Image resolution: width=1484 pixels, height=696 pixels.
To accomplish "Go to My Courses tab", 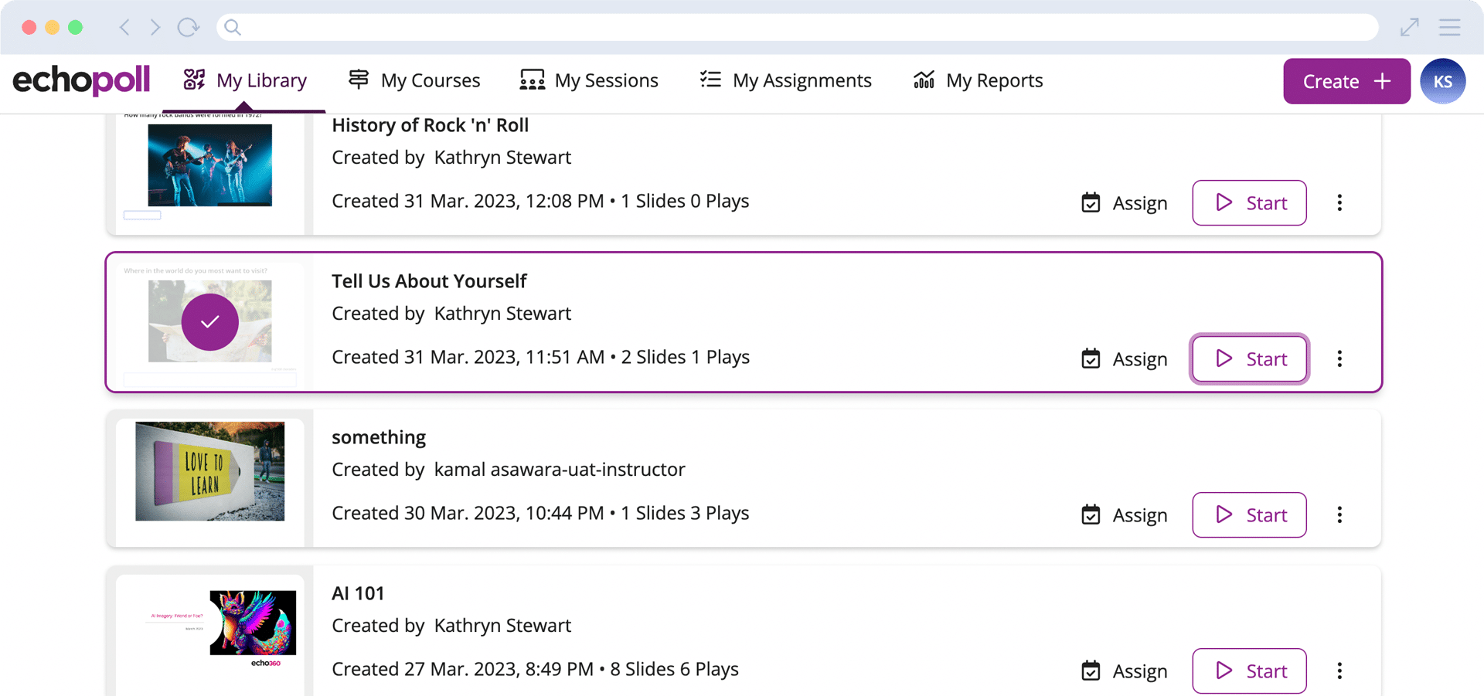I will click(x=414, y=80).
